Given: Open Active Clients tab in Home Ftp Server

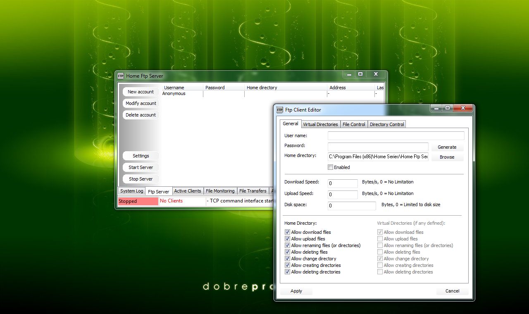Looking at the screenshot, I should (x=188, y=191).
